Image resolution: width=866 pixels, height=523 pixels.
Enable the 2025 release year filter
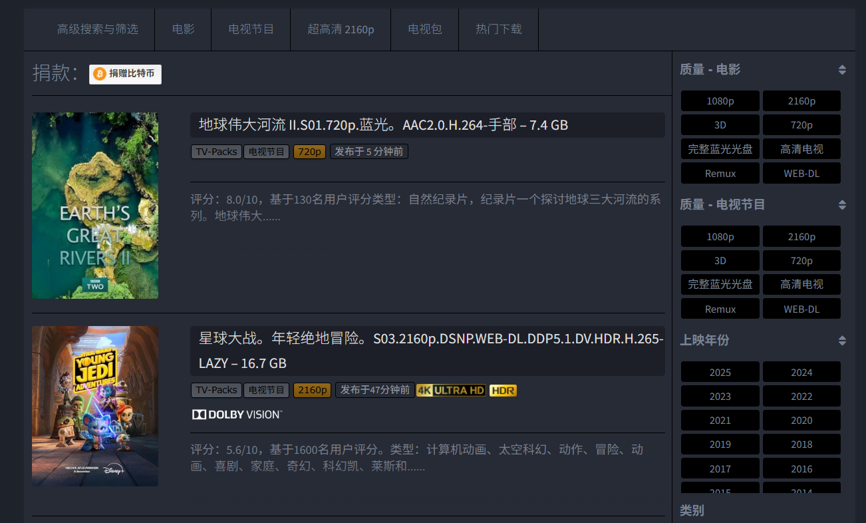(720, 371)
